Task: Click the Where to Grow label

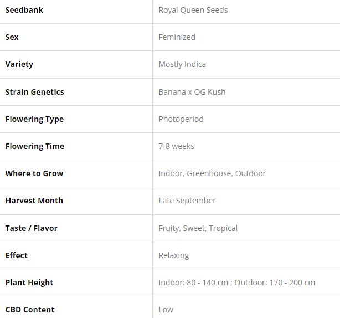Action: click(x=34, y=173)
